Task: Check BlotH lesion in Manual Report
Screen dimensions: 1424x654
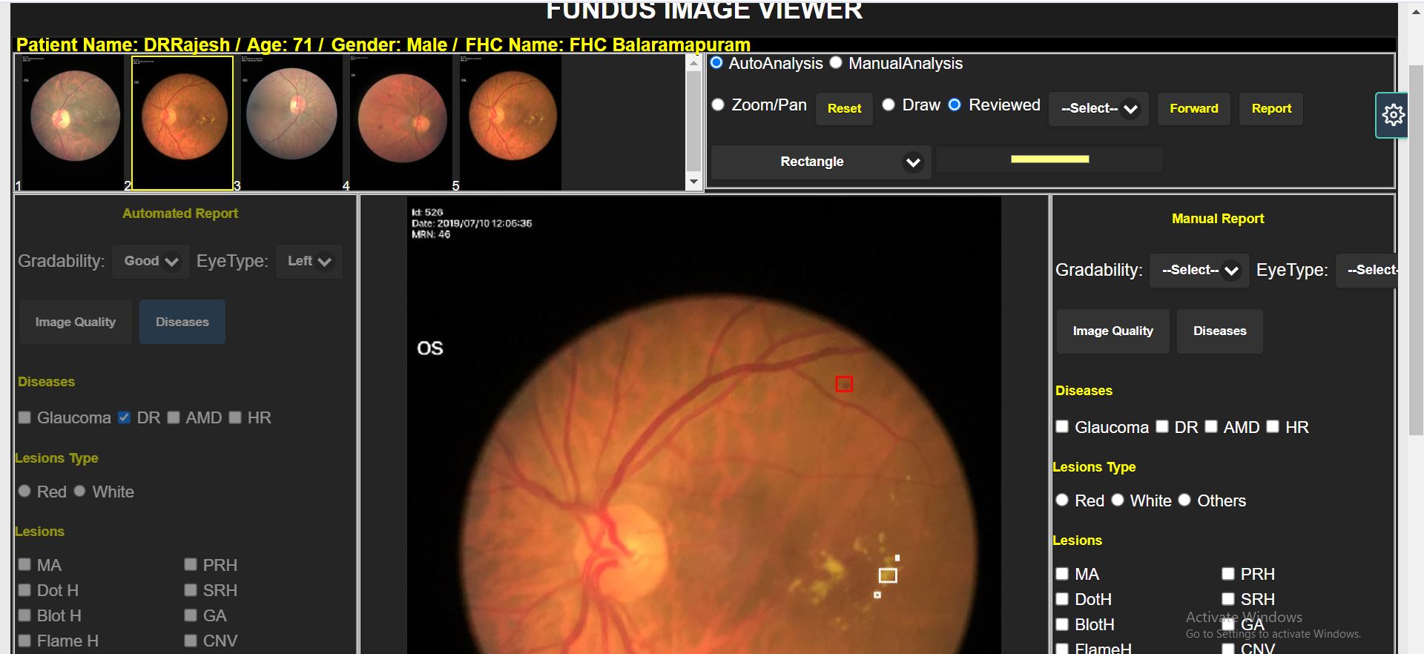Action: [x=1062, y=624]
